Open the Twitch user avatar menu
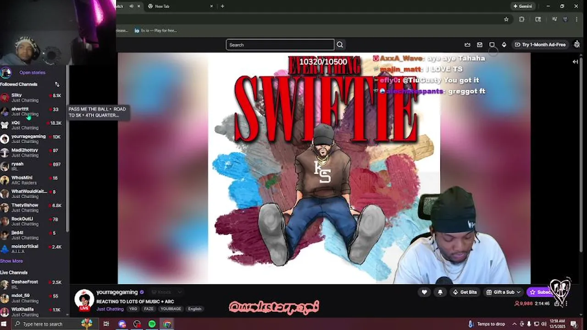This screenshot has width=587, height=330. pyautogui.click(x=577, y=44)
